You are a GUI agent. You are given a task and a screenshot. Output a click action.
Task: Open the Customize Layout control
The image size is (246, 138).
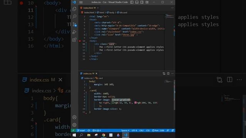click(x=147, y=2)
